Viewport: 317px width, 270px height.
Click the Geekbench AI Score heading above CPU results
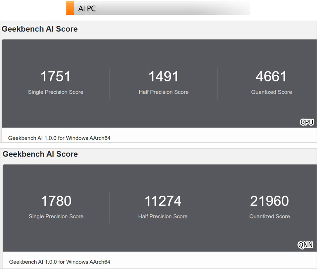pyautogui.click(x=40, y=29)
